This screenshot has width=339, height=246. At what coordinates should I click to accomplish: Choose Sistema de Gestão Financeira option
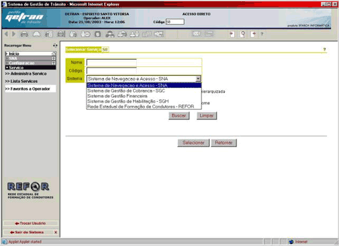coord(144,96)
